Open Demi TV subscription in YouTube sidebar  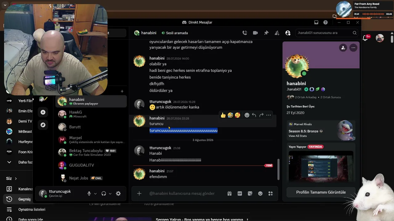[x=19, y=121]
